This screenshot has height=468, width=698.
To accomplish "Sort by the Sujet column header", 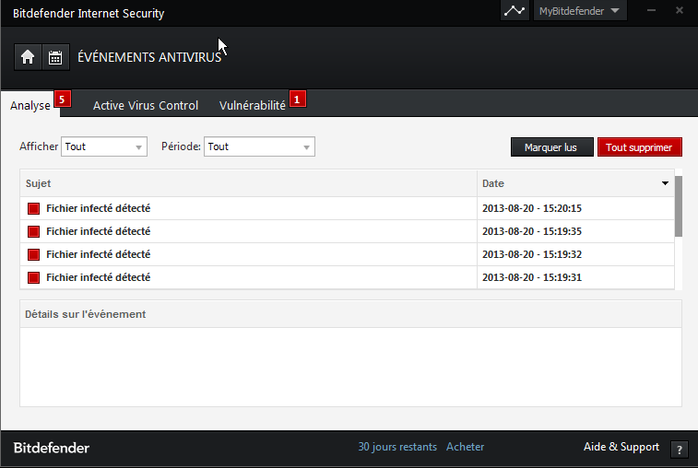I will [248, 183].
